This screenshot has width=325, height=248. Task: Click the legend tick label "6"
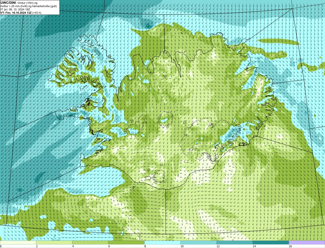109,246
